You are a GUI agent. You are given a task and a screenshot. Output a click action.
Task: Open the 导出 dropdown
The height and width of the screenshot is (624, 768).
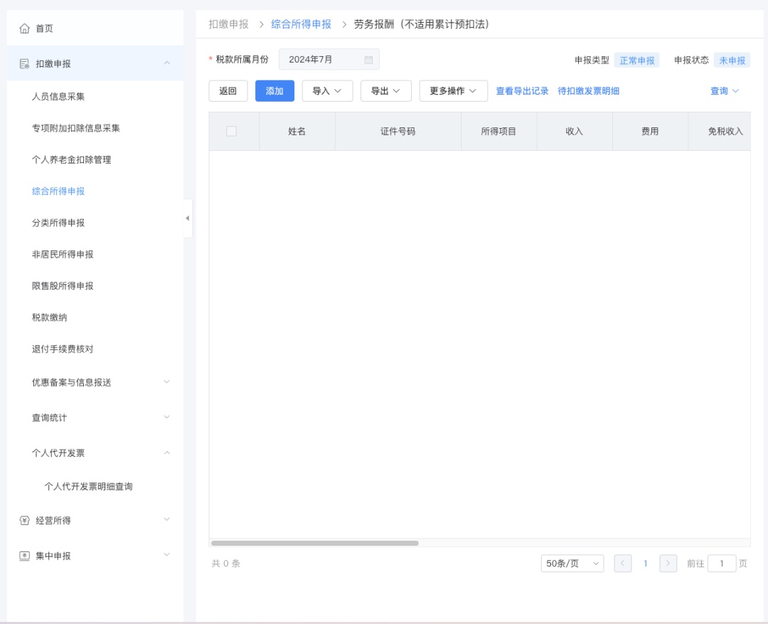tap(385, 91)
